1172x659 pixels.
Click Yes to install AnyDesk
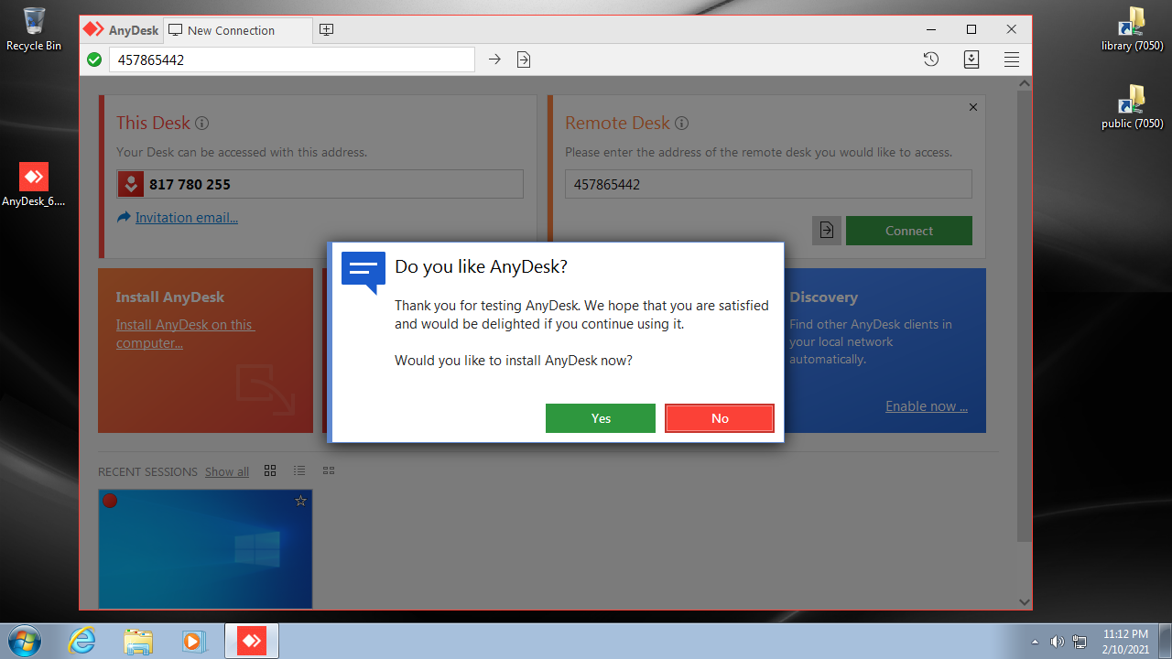click(600, 418)
